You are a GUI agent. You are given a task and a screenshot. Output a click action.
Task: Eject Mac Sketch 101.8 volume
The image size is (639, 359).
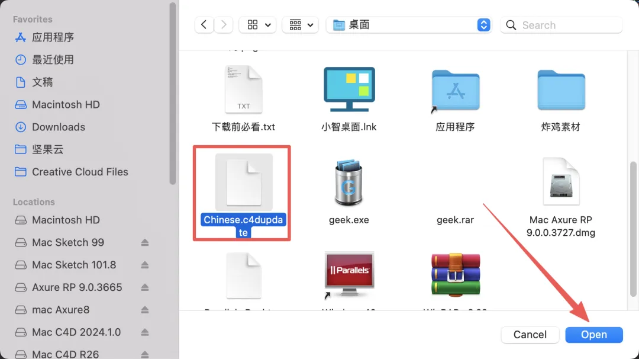(x=145, y=265)
